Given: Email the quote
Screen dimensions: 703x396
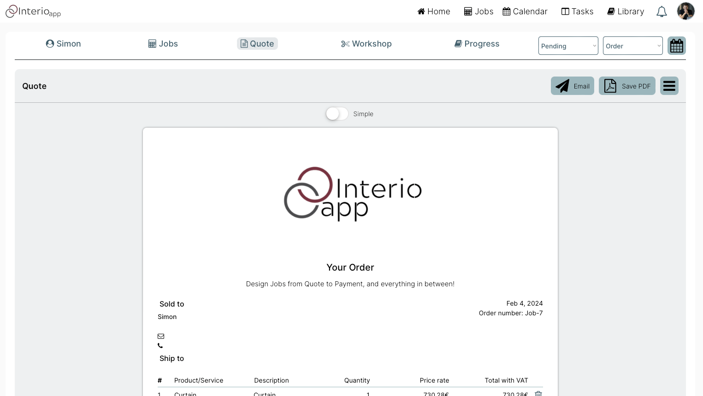Looking at the screenshot, I should click(x=573, y=86).
